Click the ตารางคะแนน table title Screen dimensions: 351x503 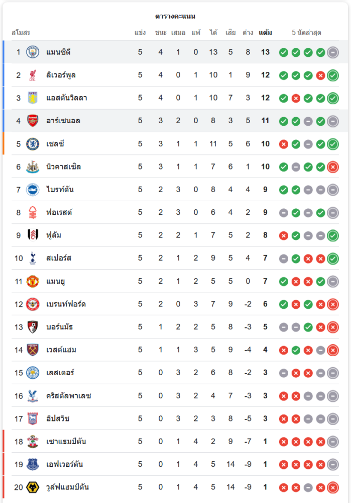(175, 17)
